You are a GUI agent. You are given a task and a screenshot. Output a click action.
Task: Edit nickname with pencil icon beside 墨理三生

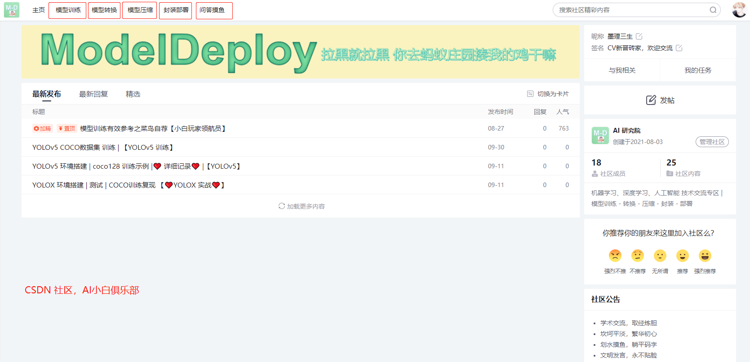[x=639, y=36]
